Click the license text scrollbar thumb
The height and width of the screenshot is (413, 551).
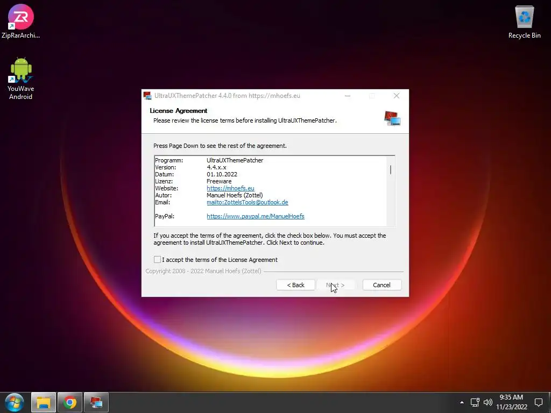click(391, 169)
